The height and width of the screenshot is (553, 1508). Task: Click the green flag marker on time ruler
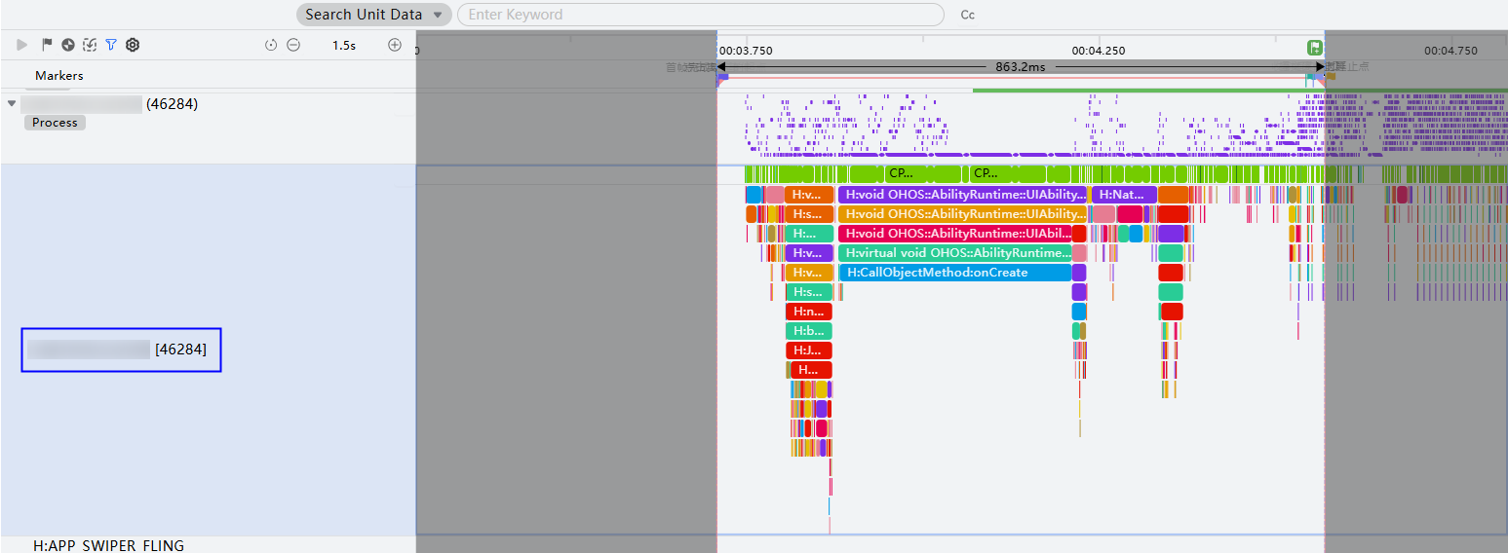(x=1315, y=47)
